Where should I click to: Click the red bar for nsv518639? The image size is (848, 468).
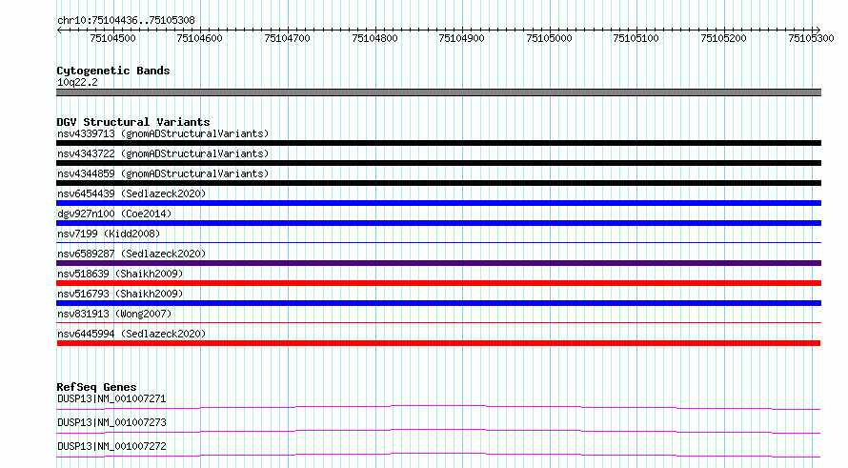(438, 283)
